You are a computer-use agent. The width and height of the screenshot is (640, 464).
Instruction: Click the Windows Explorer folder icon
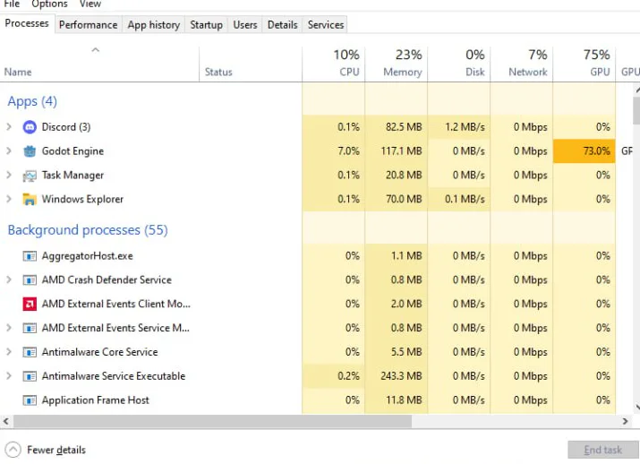click(30, 200)
